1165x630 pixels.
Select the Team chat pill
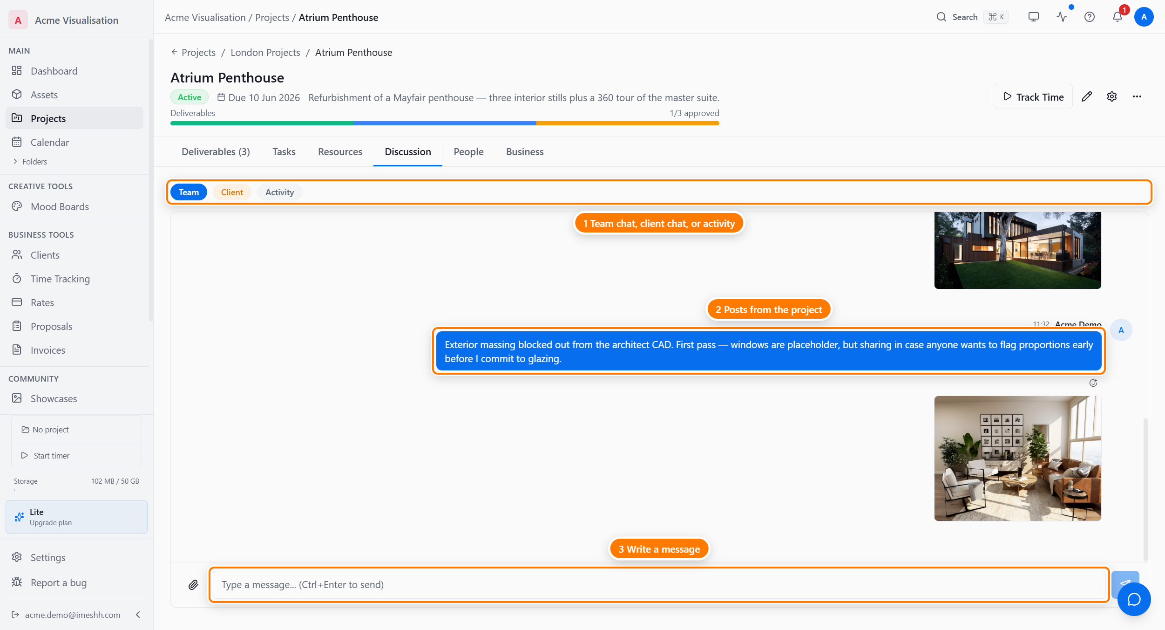(x=189, y=192)
